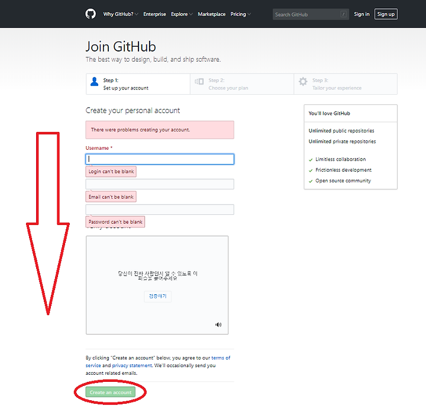The width and height of the screenshot is (426, 415).
Task: Click the password input field
Action: point(160,209)
